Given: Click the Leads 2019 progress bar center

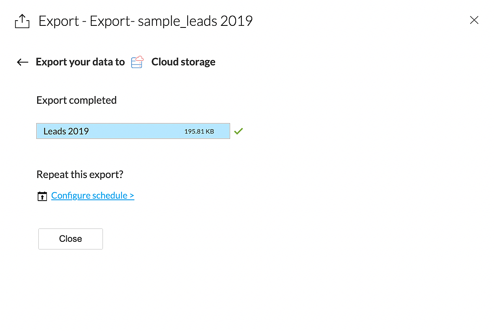Looking at the screenshot, I should 133,131.
